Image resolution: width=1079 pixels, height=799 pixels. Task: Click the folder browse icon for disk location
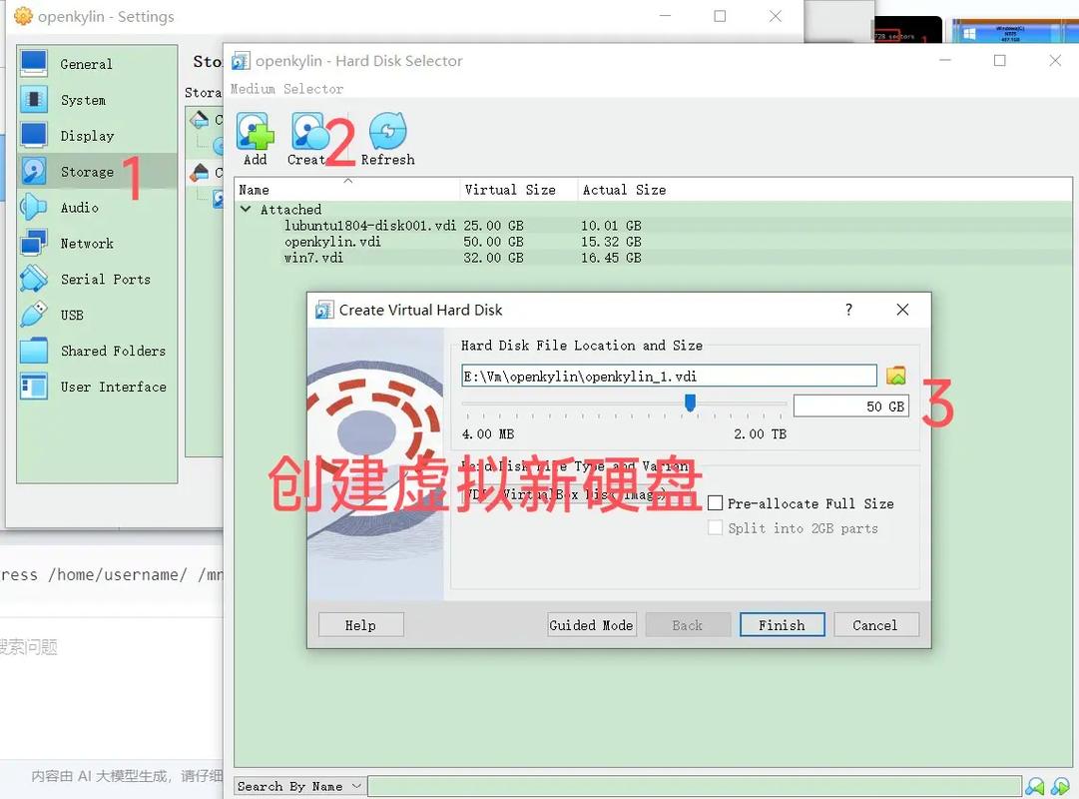point(896,375)
